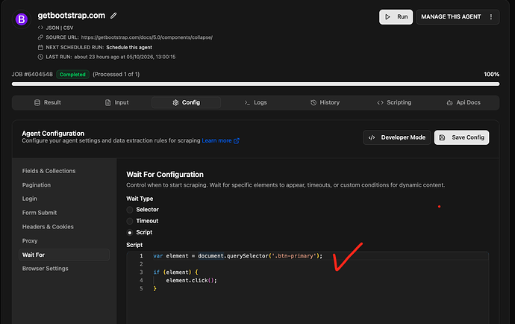The height and width of the screenshot is (324, 515).
Task: Run the agent
Action: click(396, 16)
